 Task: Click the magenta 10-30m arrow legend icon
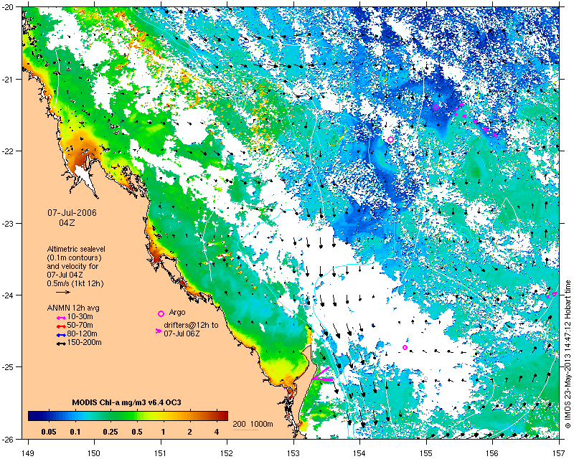(61, 317)
